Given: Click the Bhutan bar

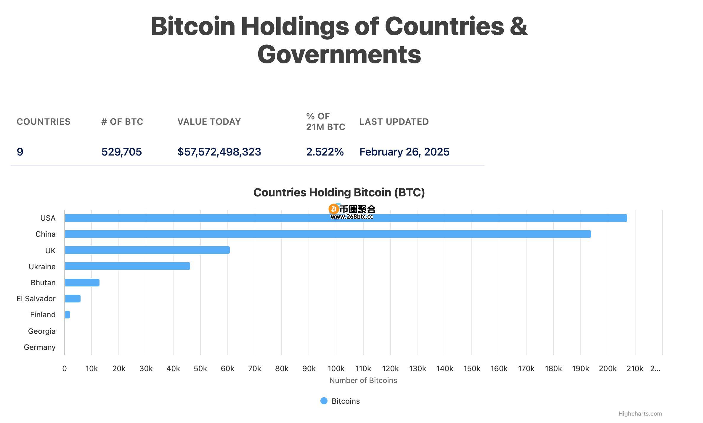Looking at the screenshot, I should point(82,283).
